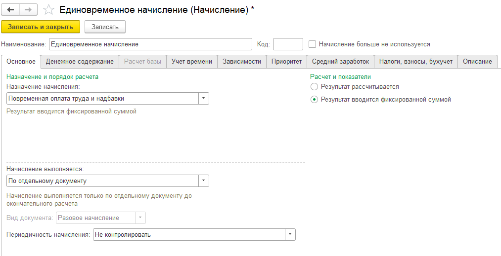This screenshot has width=501, height=256.
Task: Go to the 'Средний заработок' tab
Action: [x=341, y=62]
